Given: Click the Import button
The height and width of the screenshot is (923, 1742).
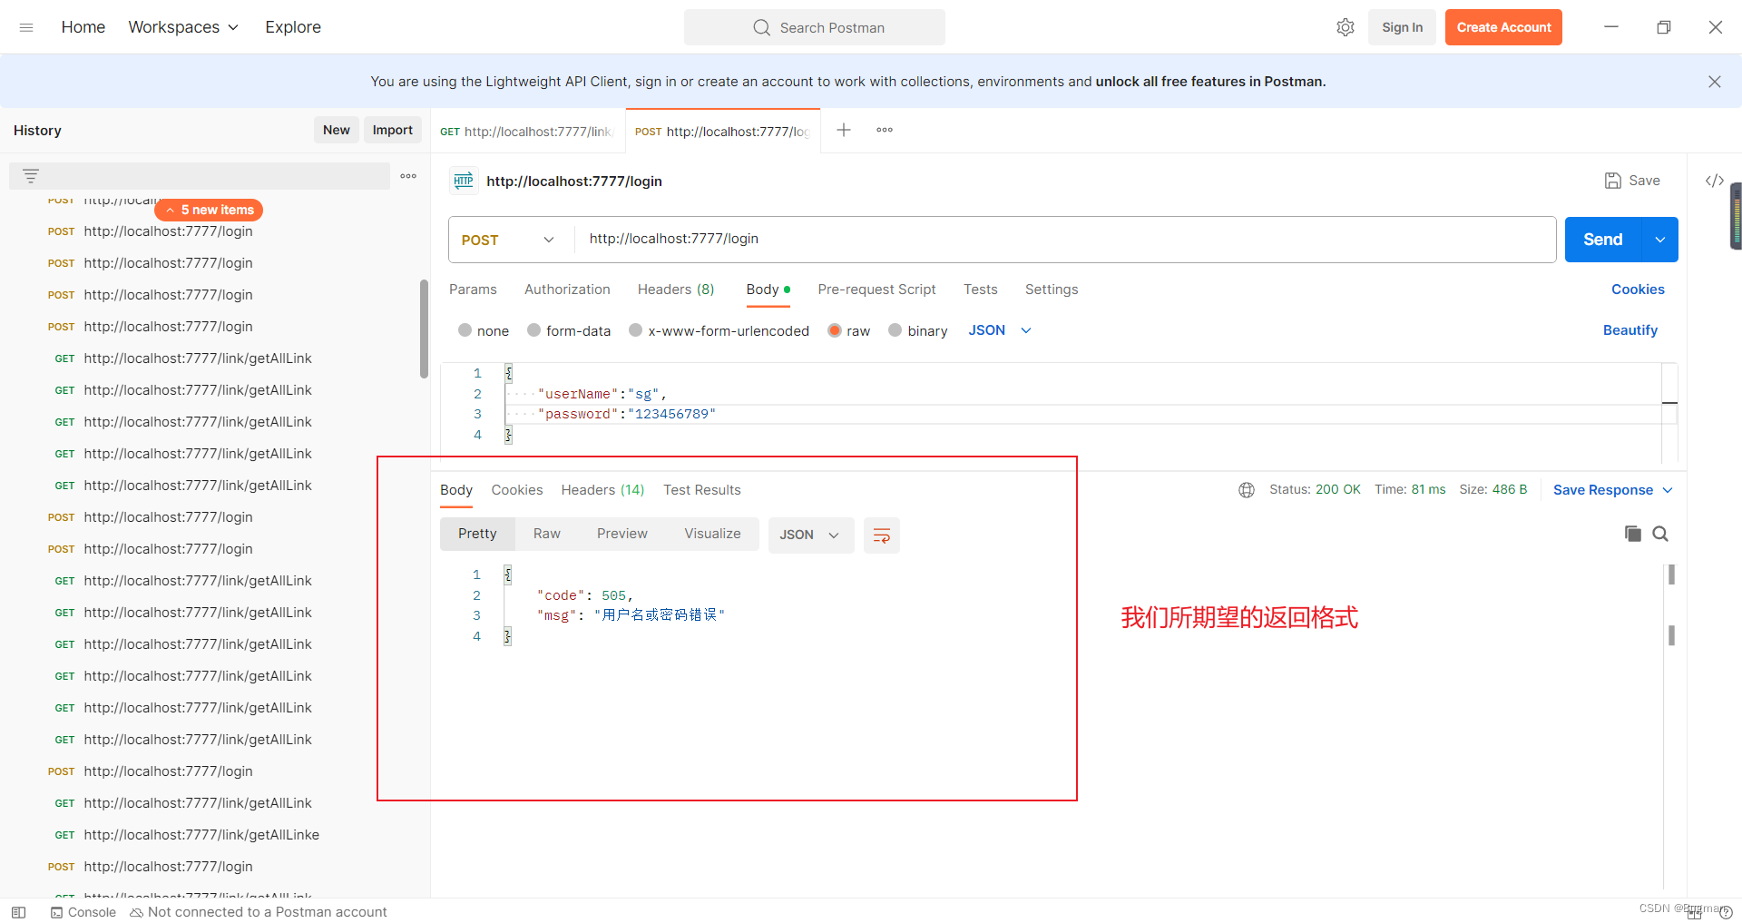Looking at the screenshot, I should tap(392, 130).
